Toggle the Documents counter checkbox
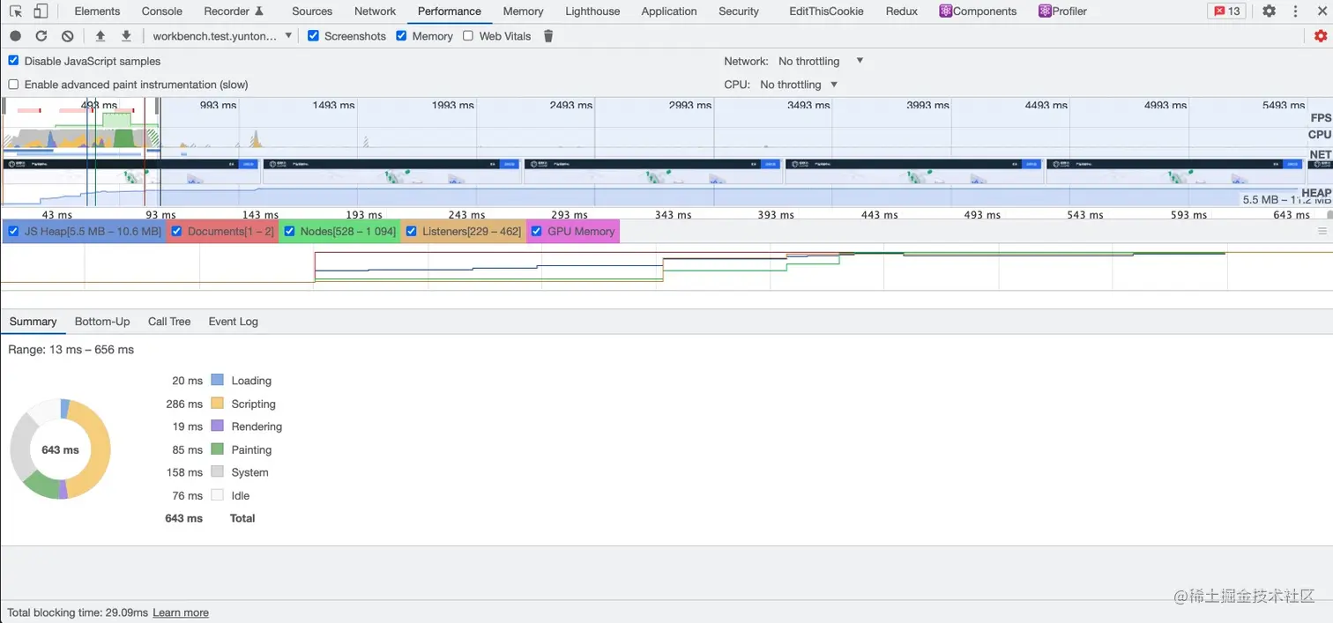The width and height of the screenshot is (1333, 623). (x=176, y=231)
